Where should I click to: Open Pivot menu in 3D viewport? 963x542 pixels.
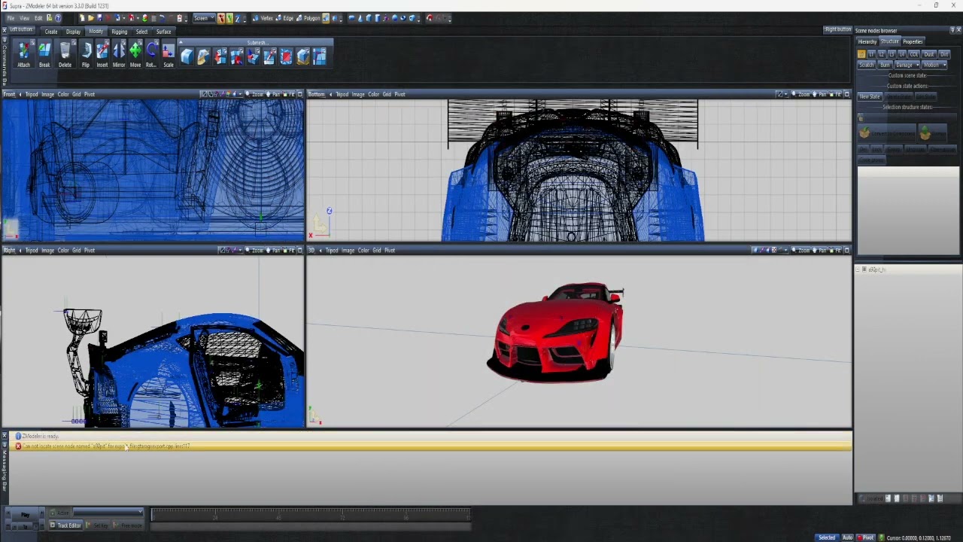point(389,250)
